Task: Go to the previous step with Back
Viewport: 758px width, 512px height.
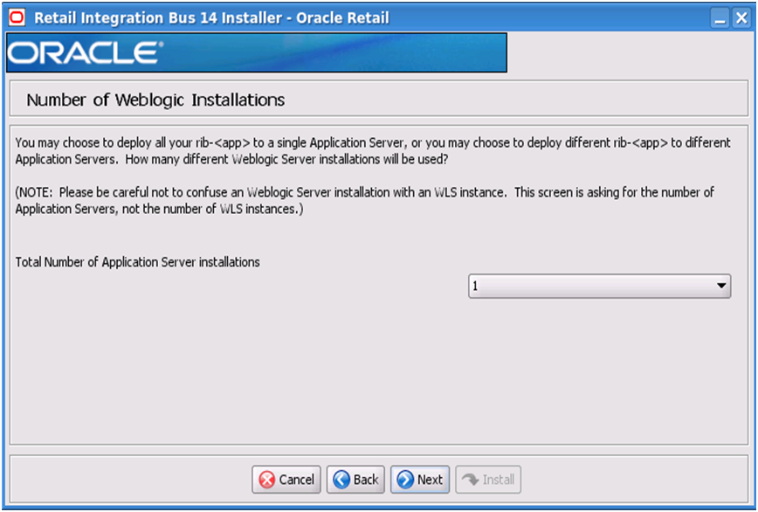Action: (355, 480)
